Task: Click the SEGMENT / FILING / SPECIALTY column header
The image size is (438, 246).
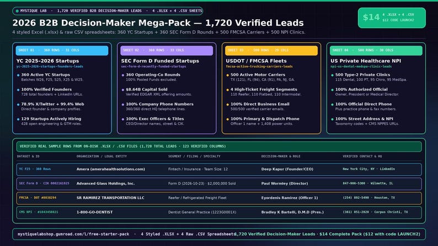Action: (194, 157)
